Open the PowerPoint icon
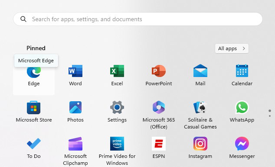The width and height of the screenshot is (275, 167). click(x=159, y=71)
